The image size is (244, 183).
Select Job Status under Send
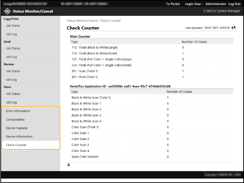click(13, 48)
